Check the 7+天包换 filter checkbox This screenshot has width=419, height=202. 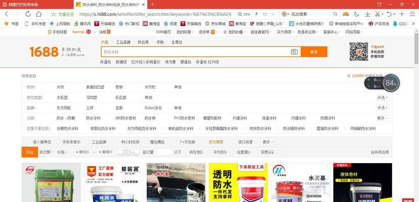175,142
